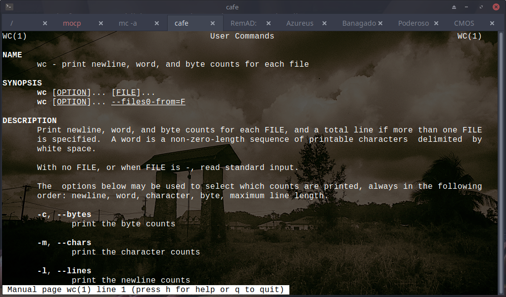The width and height of the screenshot is (506, 297).
Task: Open the Banagado tab
Action: pos(359,23)
